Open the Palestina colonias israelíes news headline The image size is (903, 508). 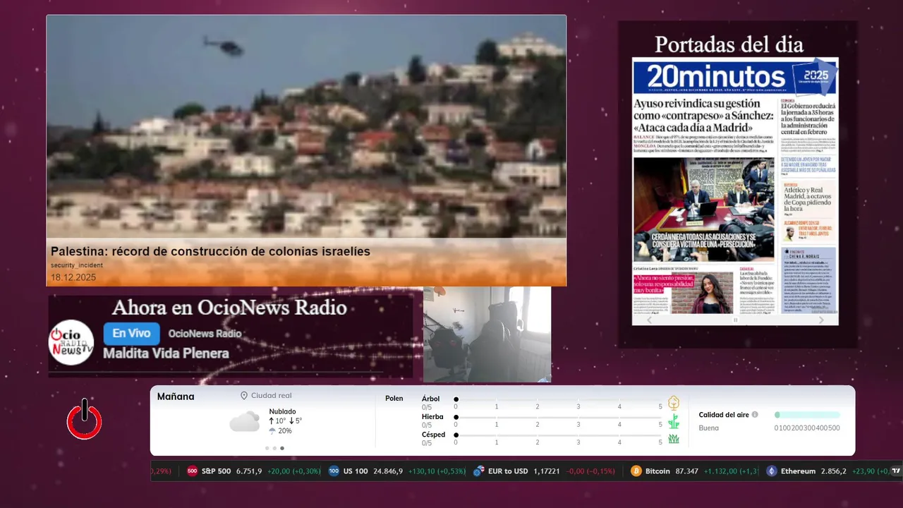210,251
